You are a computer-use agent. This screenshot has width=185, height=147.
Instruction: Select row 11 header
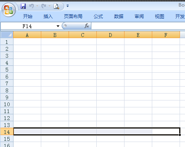[x=7, y=111]
